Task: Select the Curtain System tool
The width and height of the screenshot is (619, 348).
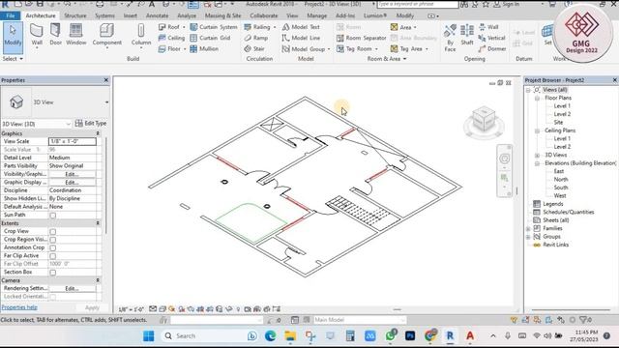Action: [x=214, y=27]
